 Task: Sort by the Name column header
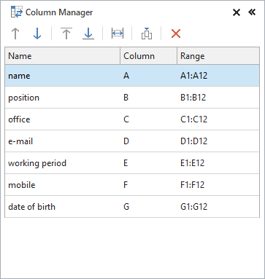tap(63, 56)
